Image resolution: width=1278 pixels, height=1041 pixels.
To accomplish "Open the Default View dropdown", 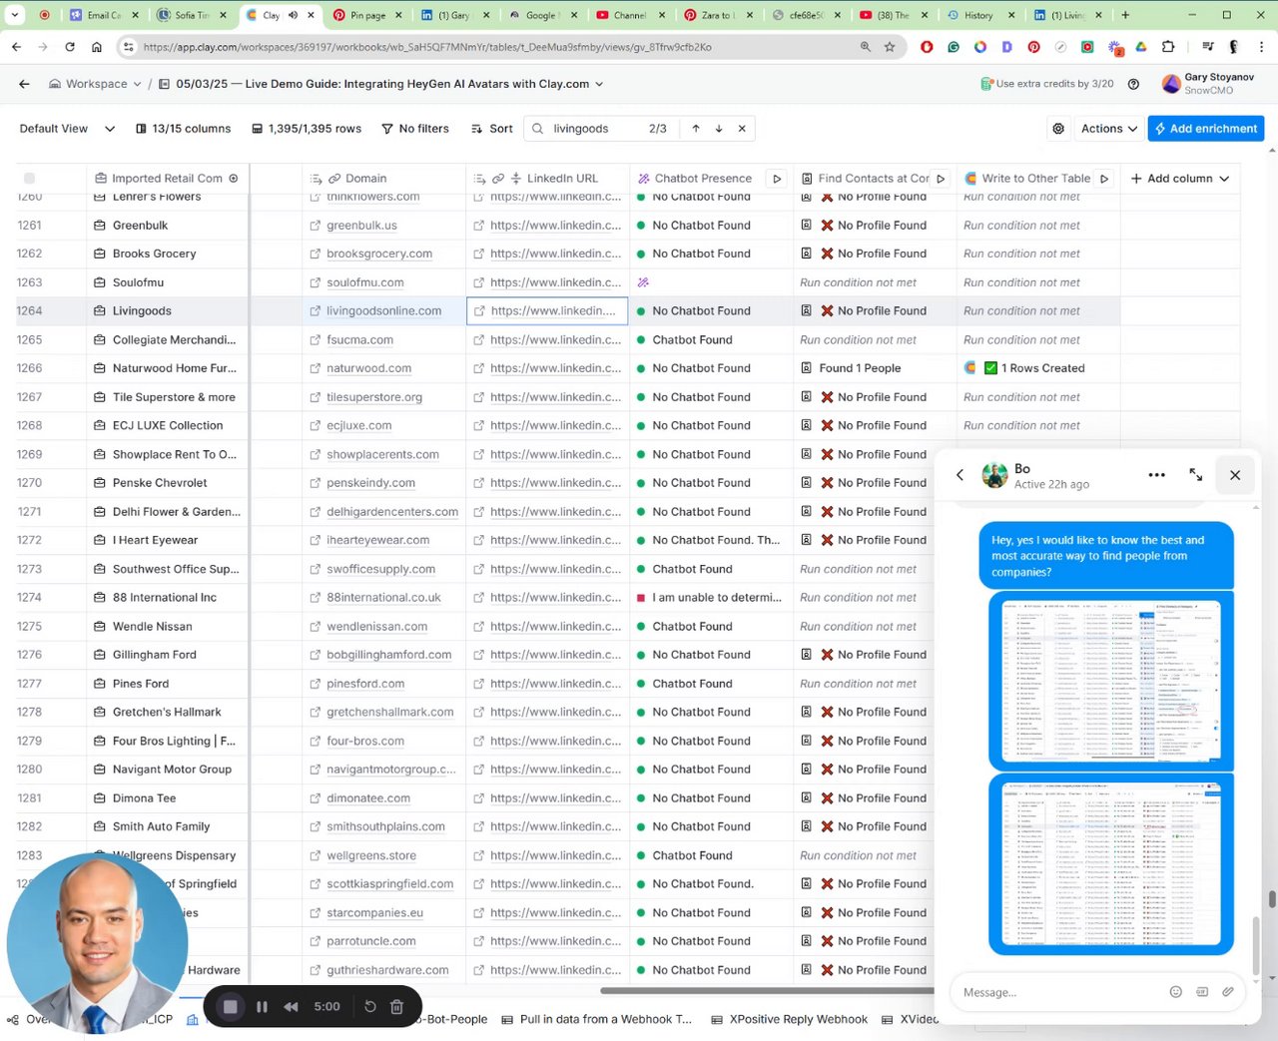I will [x=67, y=129].
